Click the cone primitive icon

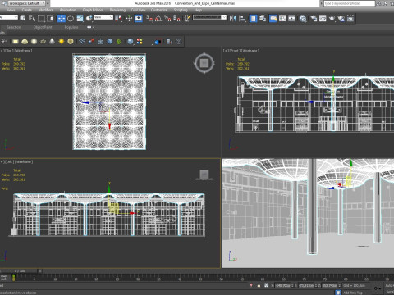pos(52,41)
